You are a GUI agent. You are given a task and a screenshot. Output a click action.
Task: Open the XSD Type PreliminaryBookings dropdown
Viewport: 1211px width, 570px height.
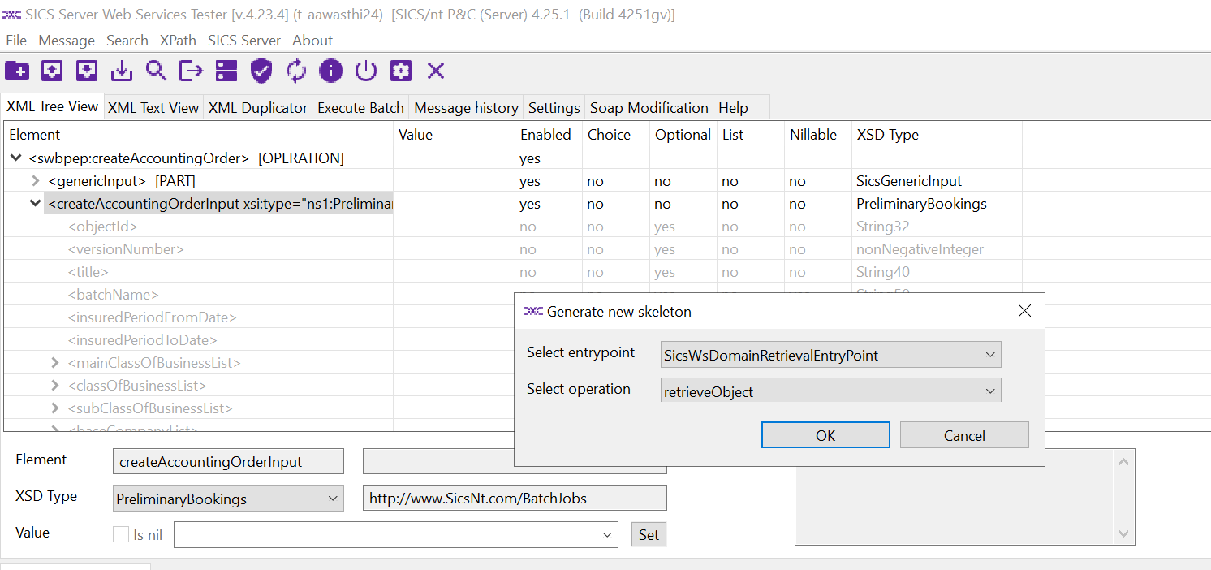228,499
